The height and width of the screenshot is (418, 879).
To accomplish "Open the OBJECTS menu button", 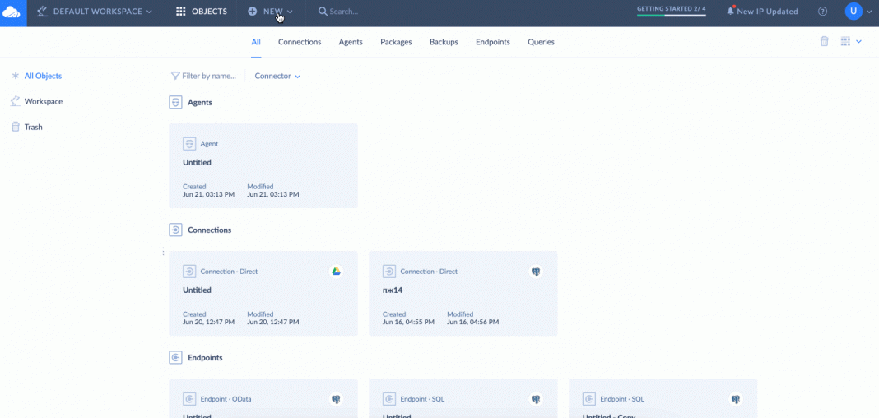I will pyautogui.click(x=202, y=12).
